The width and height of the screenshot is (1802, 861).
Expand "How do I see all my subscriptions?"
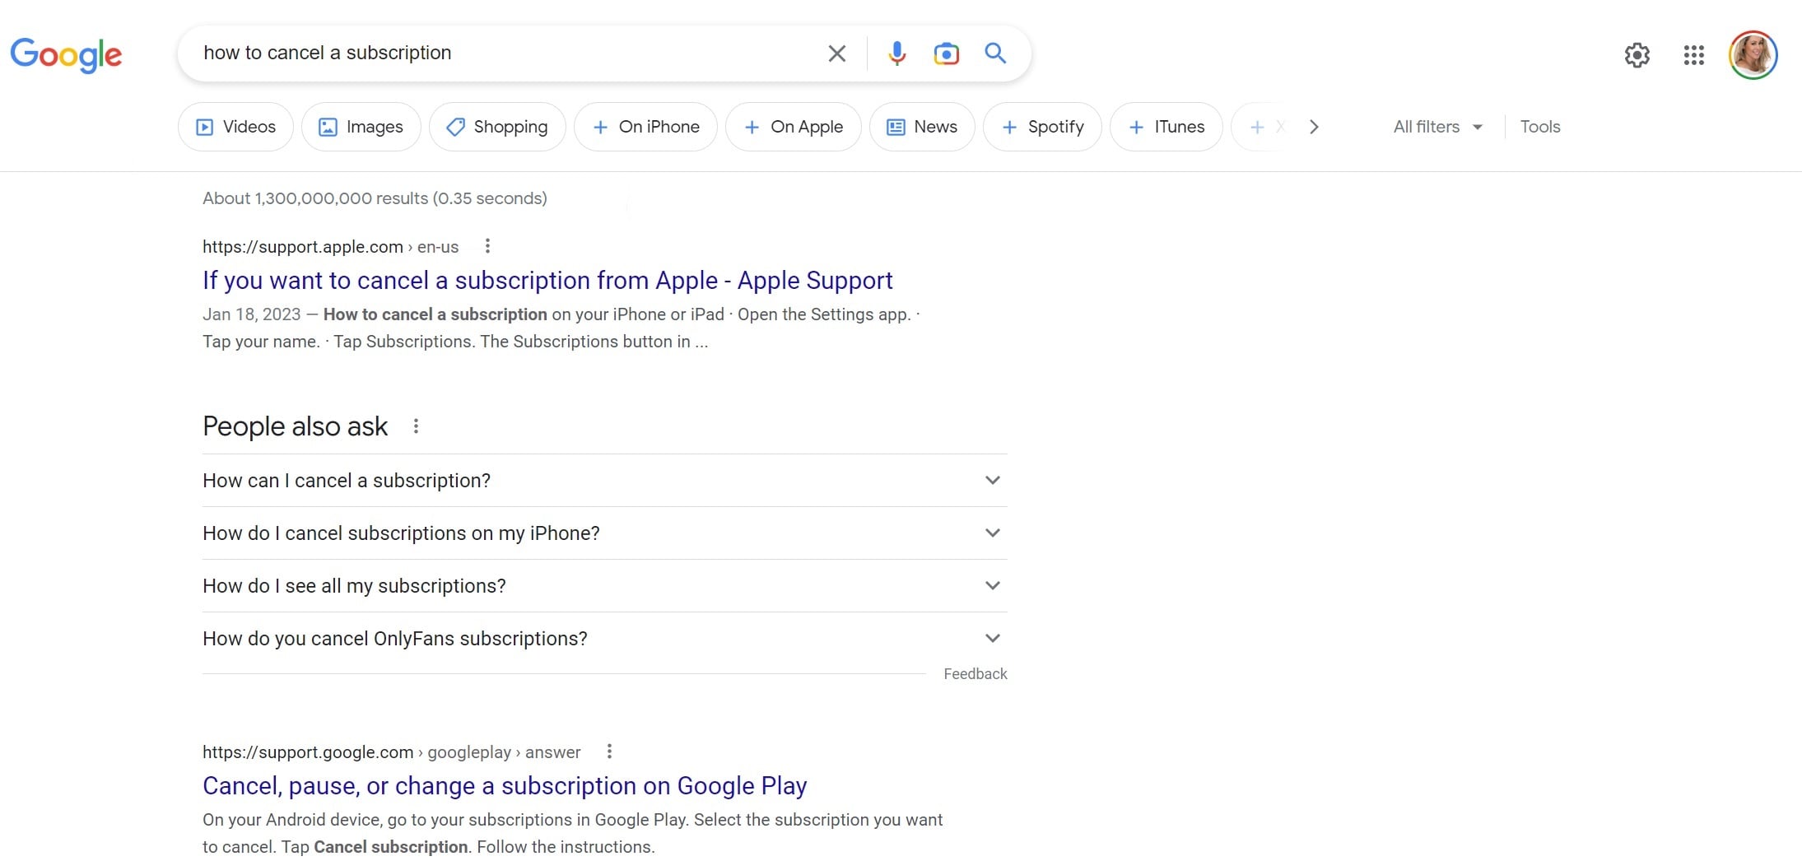tap(604, 586)
